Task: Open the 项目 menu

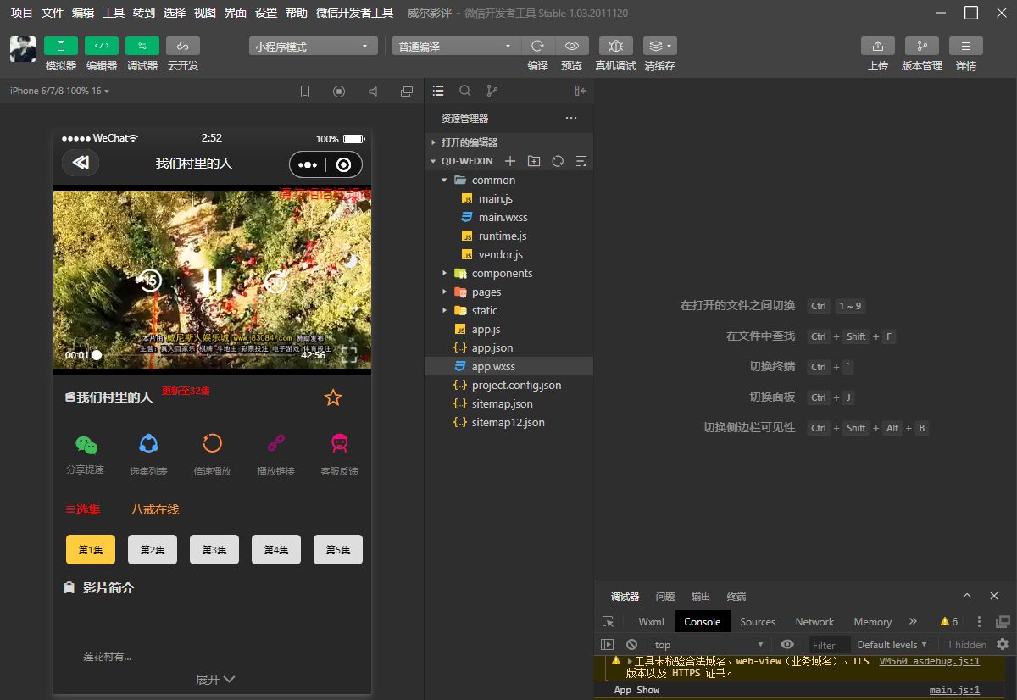Action: point(22,13)
